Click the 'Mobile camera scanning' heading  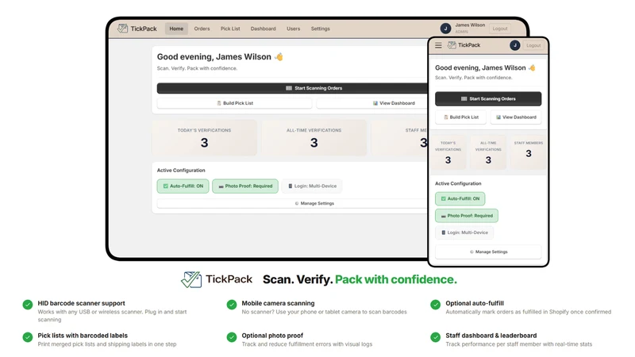(x=278, y=303)
